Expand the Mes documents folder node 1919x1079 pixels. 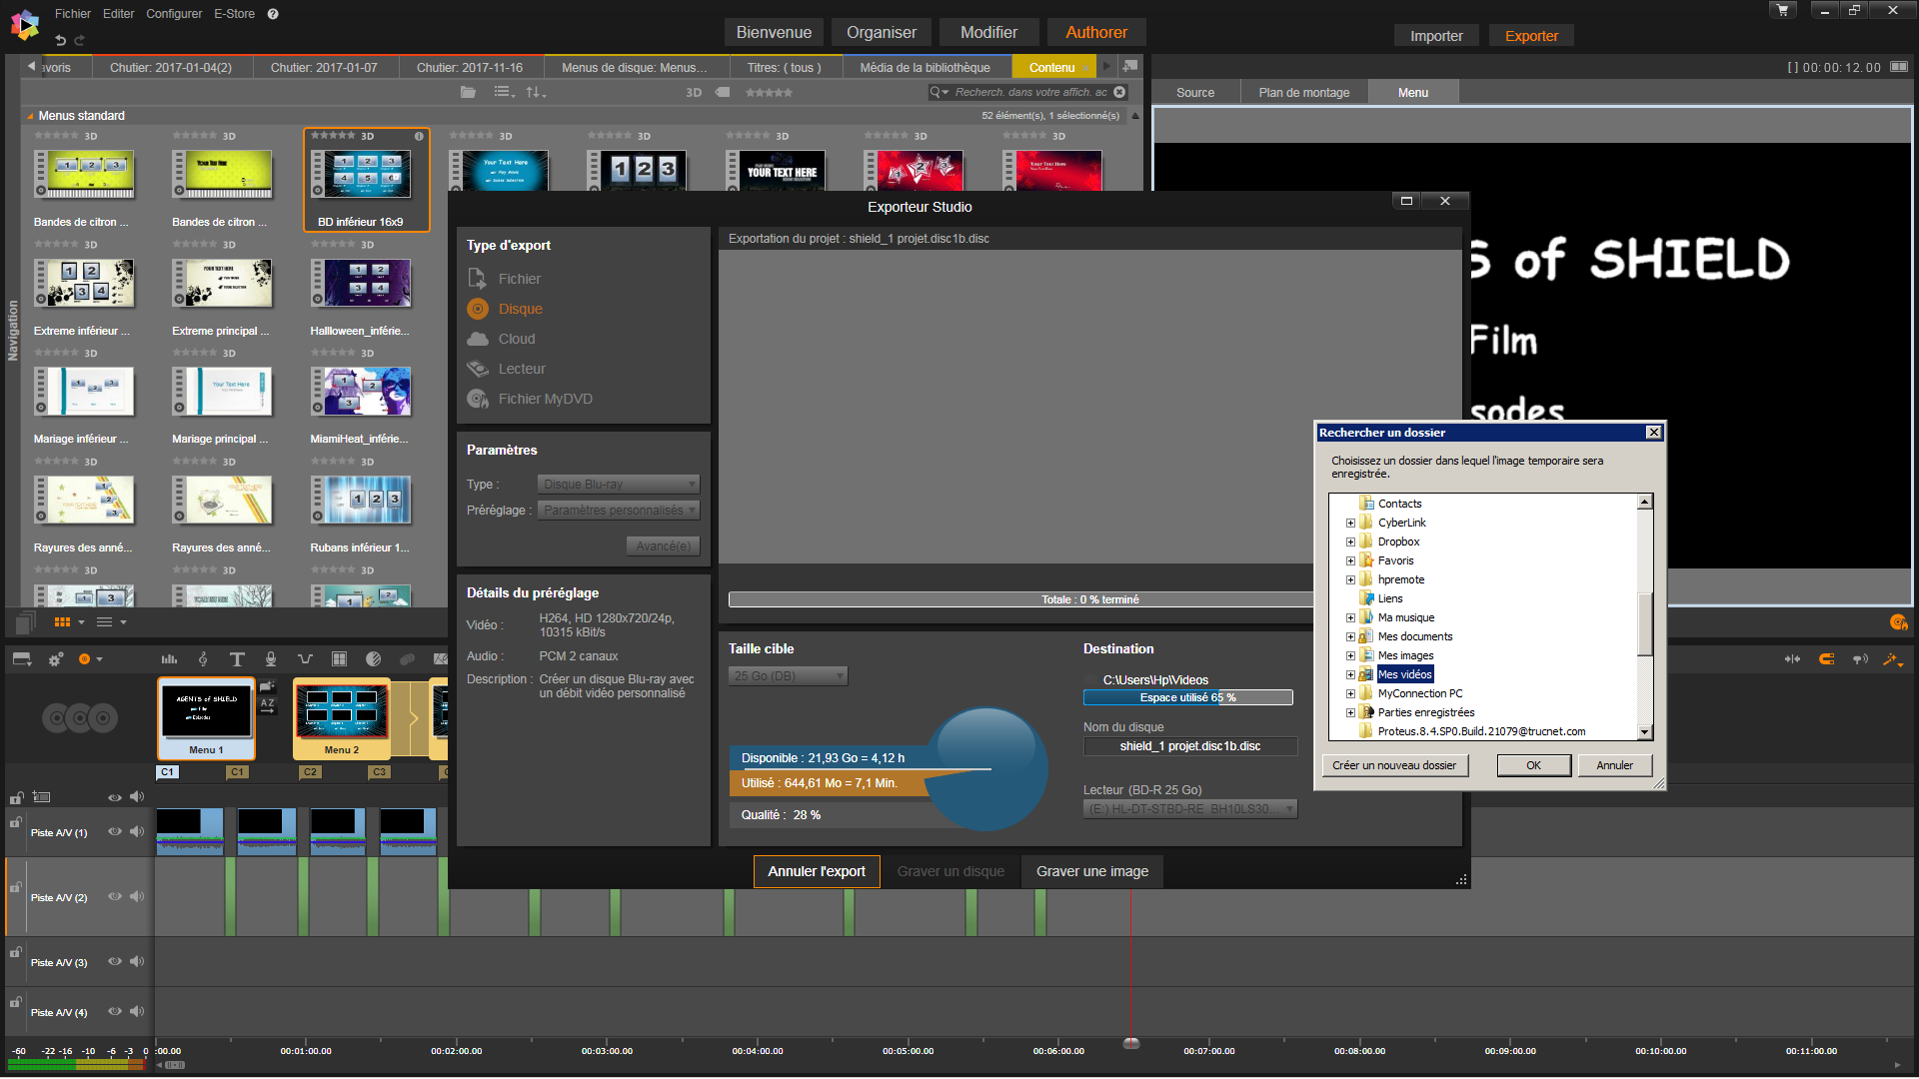[1350, 636]
